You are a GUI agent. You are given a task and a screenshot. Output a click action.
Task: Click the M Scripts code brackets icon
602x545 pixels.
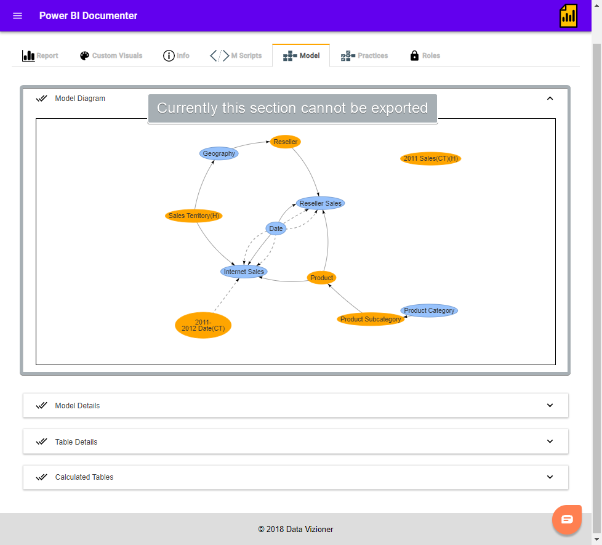click(220, 55)
